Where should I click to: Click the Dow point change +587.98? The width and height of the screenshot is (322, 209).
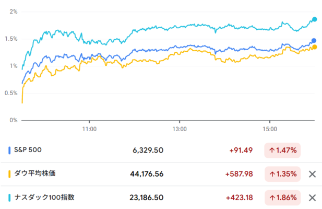click(239, 174)
